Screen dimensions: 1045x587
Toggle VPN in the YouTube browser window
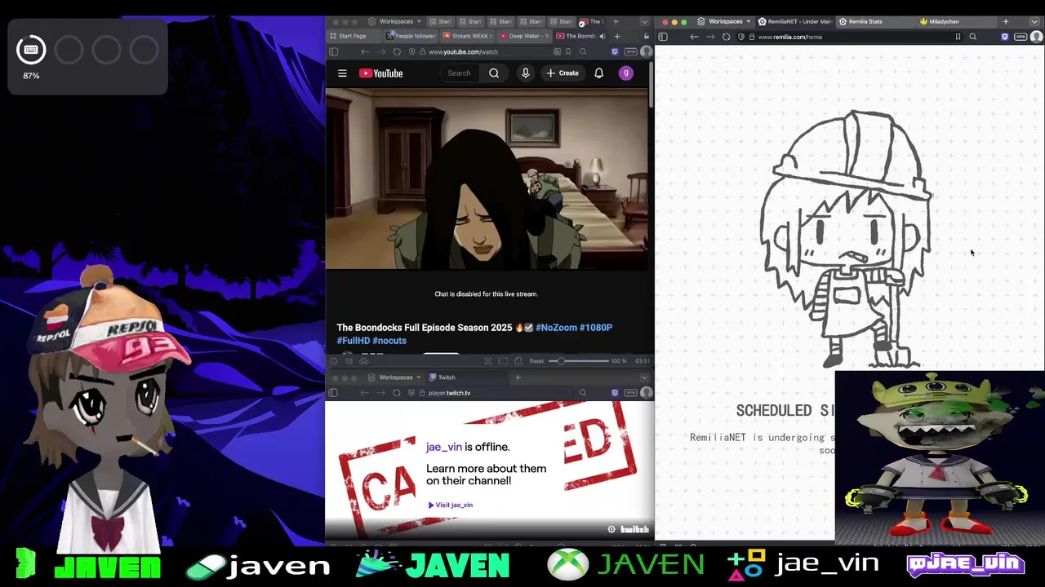click(x=630, y=51)
